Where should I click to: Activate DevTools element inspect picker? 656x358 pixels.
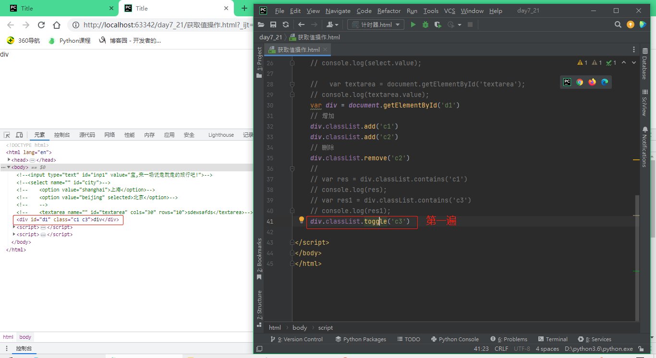click(x=7, y=135)
